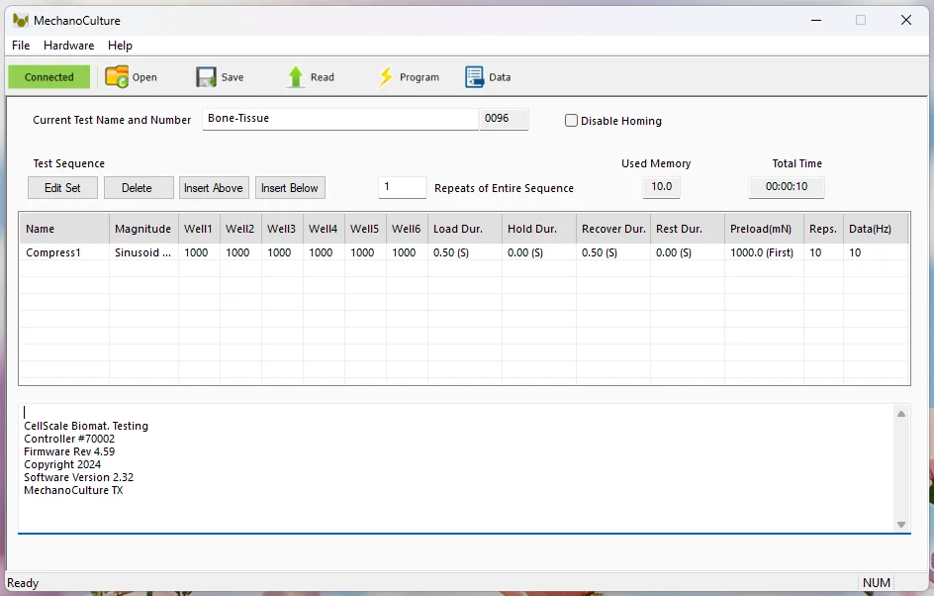Click the Name column header
Screen dimensions: 934x596
[x=64, y=229]
